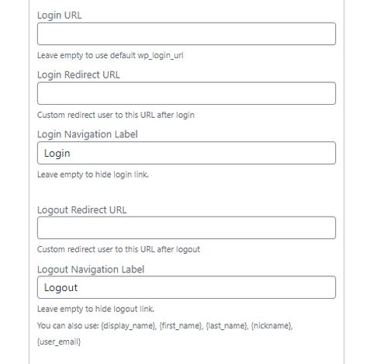Click the "Logout Navigation Label" heading text
The width and height of the screenshot is (370, 364).
click(91, 269)
